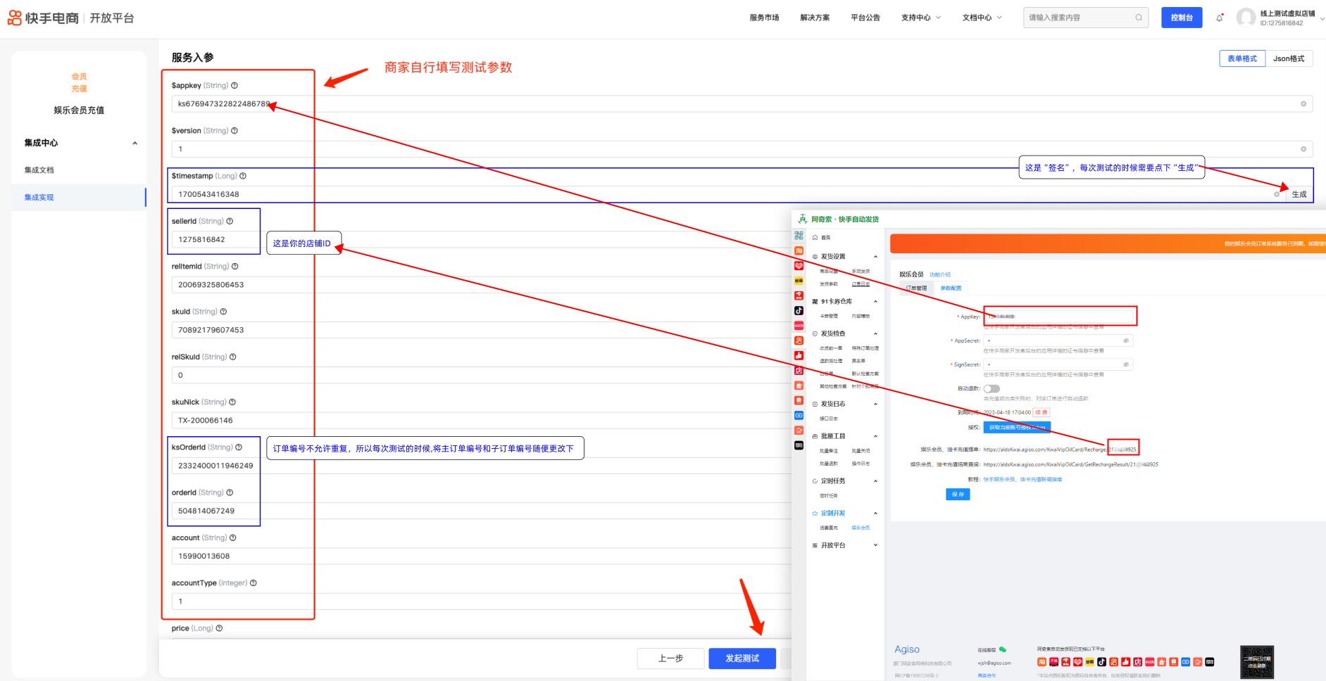Click the TikTok icon in Agiso sidebar
The width and height of the screenshot is (1326, 681).
[x=799, y=310]
